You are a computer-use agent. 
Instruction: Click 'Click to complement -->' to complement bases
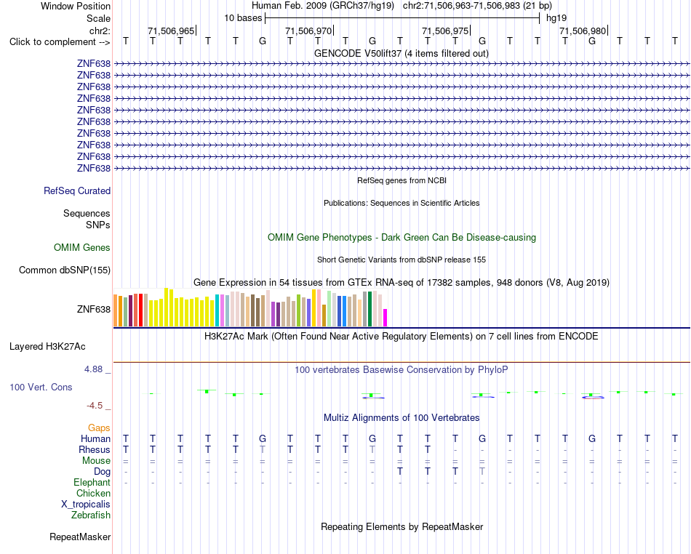point(60,42)
